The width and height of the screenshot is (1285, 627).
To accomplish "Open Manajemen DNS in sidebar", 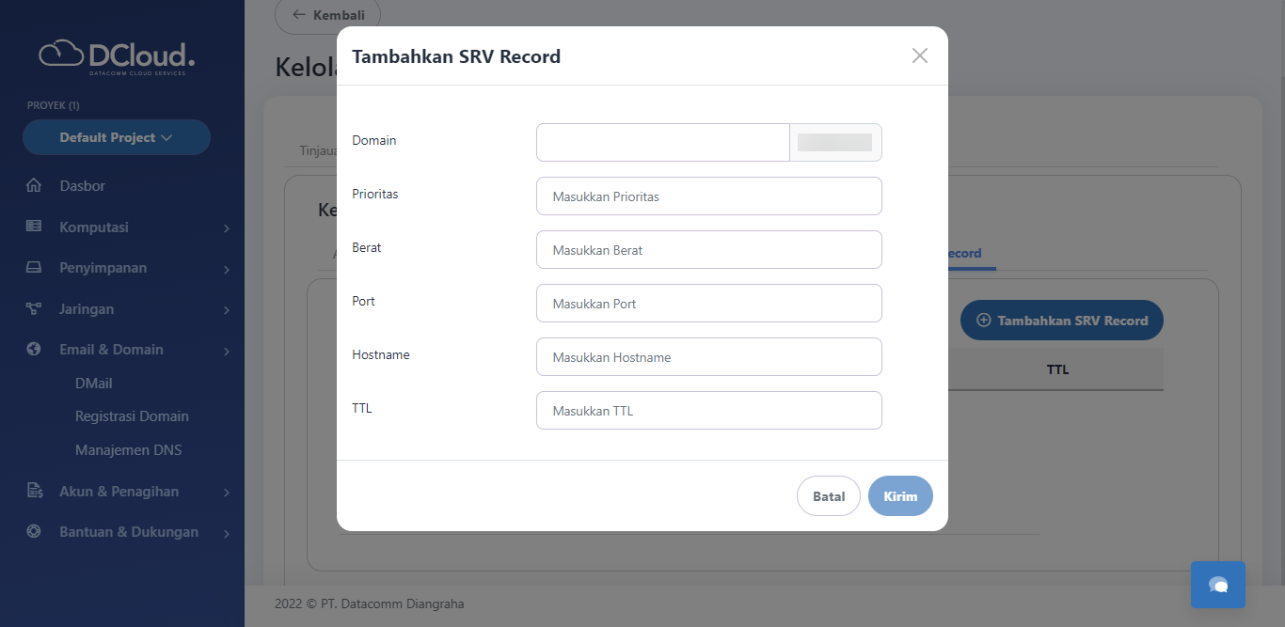I will click(128, 450).
